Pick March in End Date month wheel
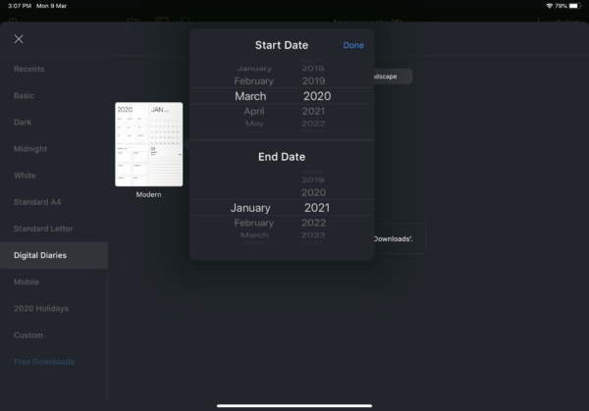 pyautogui.click(x=254, y=235)
